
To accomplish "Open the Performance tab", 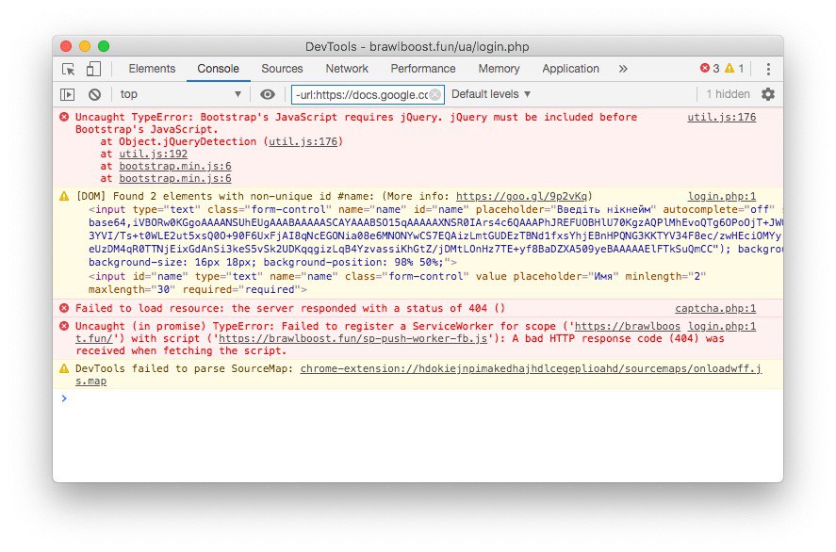I will (x=423, y=69).
